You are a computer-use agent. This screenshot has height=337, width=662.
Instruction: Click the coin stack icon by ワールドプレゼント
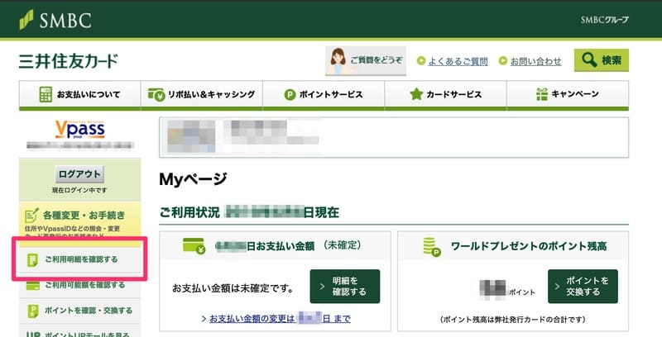pyautogui.click(x=430, y=246)
